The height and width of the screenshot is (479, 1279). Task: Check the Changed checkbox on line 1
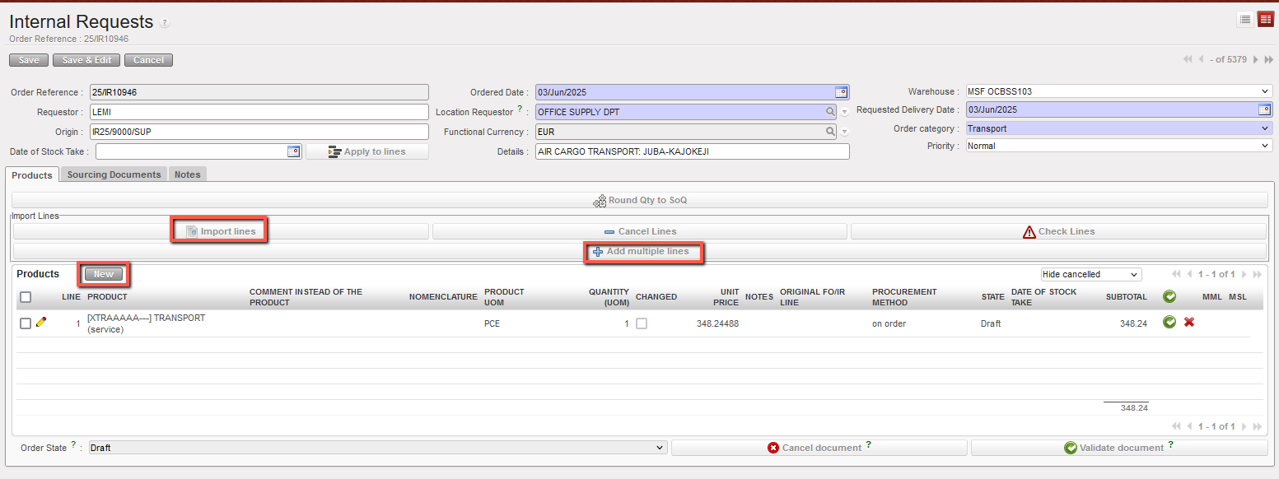click(642, 323)
